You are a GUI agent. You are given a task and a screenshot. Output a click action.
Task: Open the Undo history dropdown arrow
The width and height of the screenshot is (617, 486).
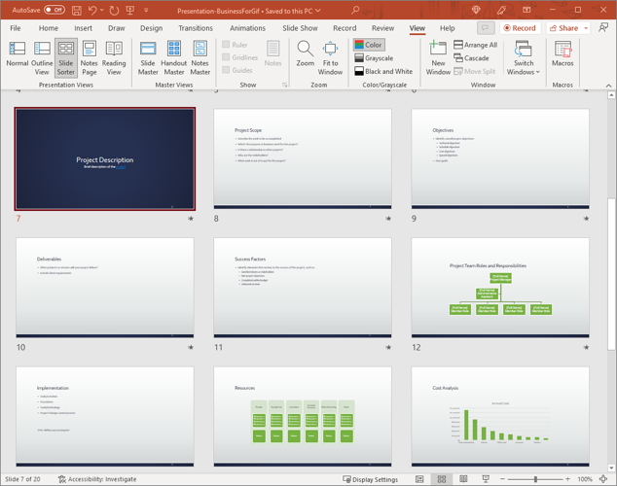[102, 11]
